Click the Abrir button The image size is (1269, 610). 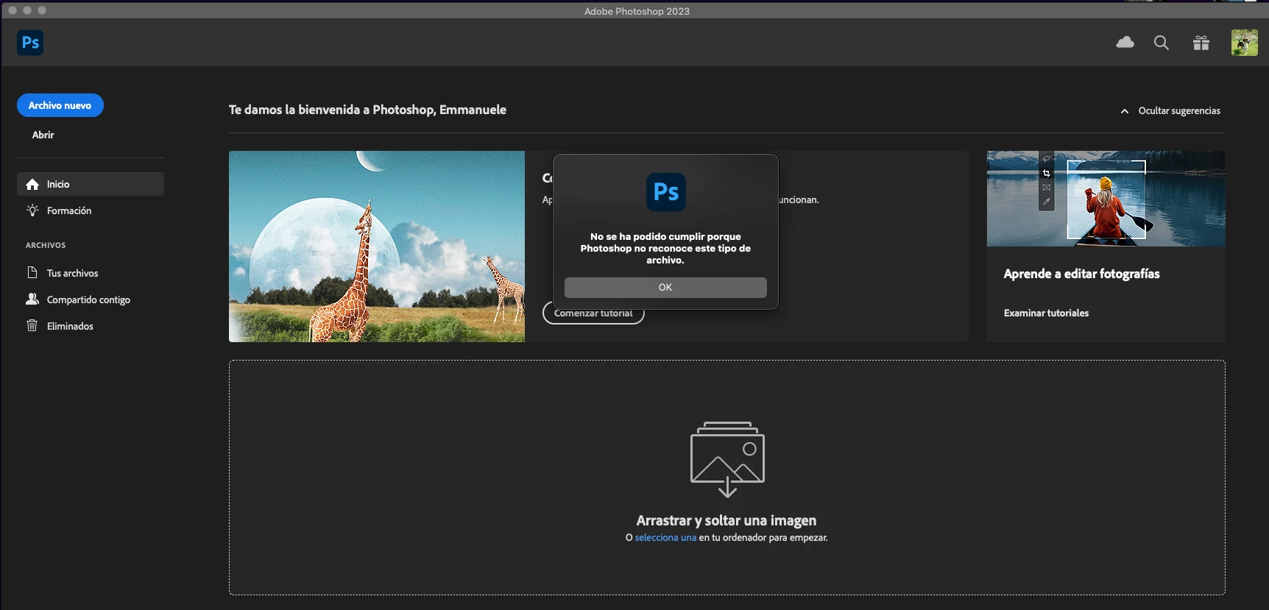[43, 135]
